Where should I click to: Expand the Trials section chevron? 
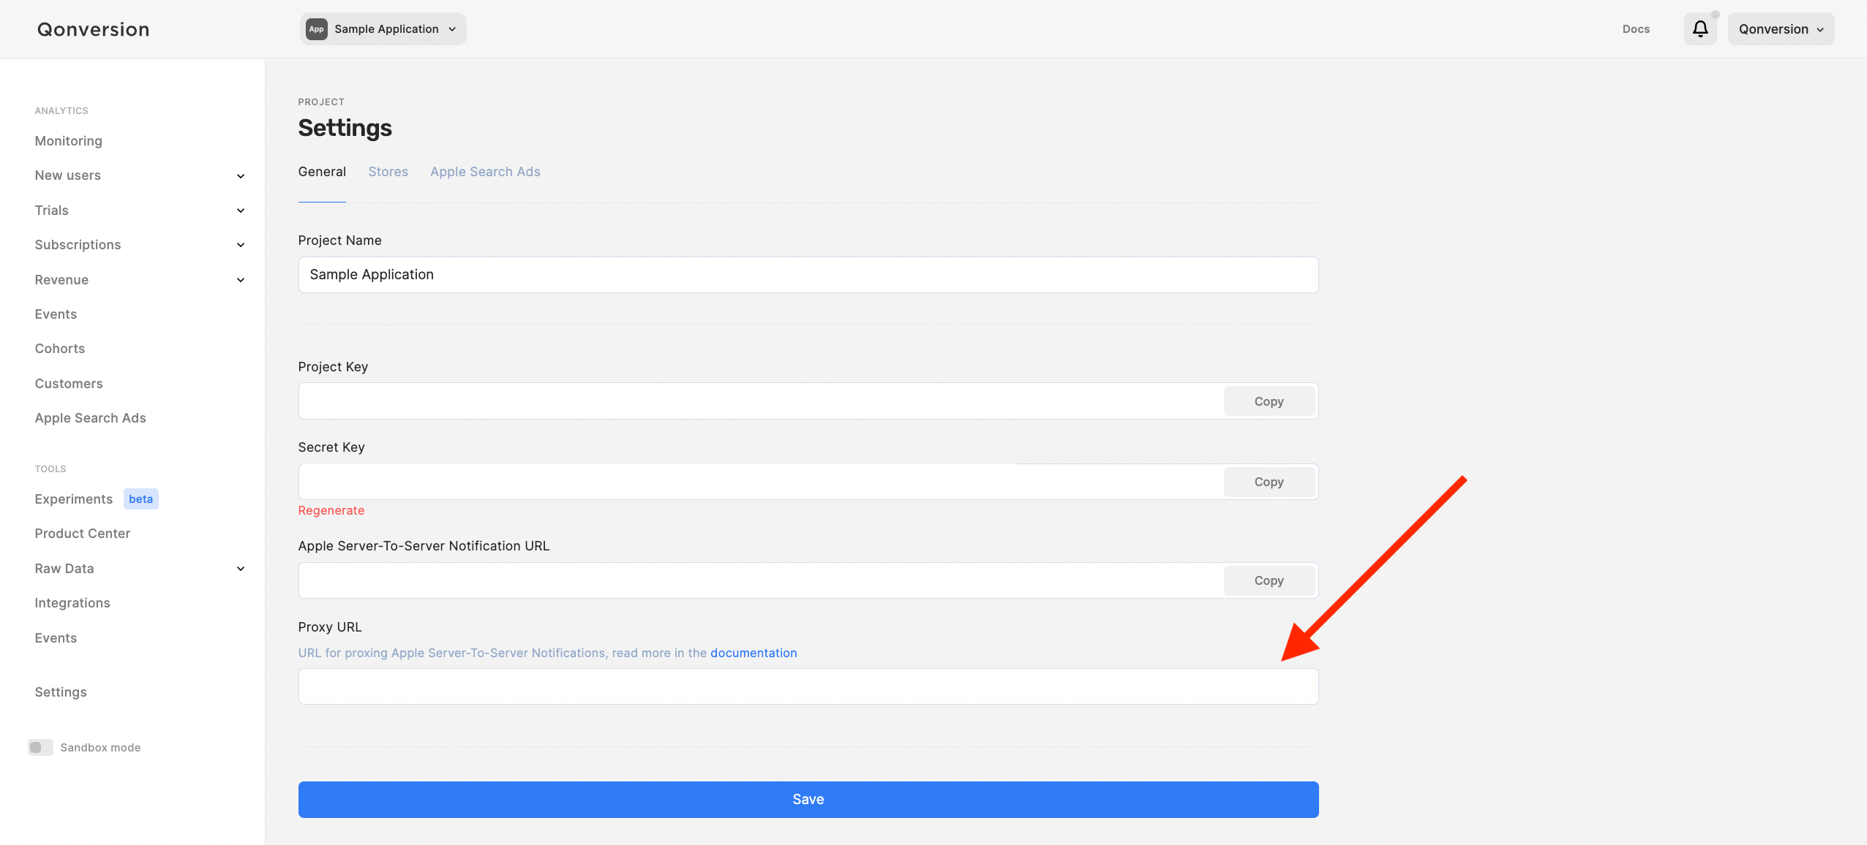click(241, 211)
